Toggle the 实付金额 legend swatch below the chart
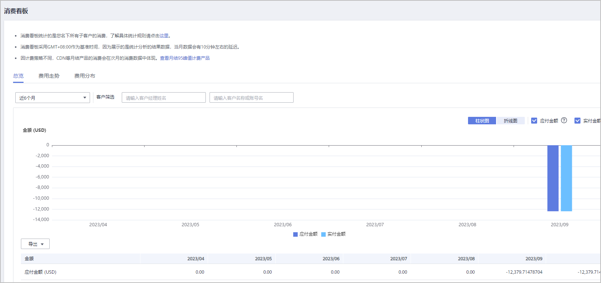Screen dimensions: 601x283 coord(323,234)
